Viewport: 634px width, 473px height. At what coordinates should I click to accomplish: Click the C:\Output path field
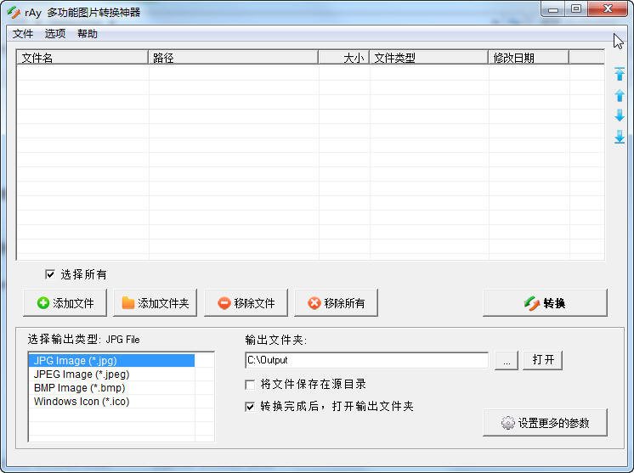click(x=367, y=360)
